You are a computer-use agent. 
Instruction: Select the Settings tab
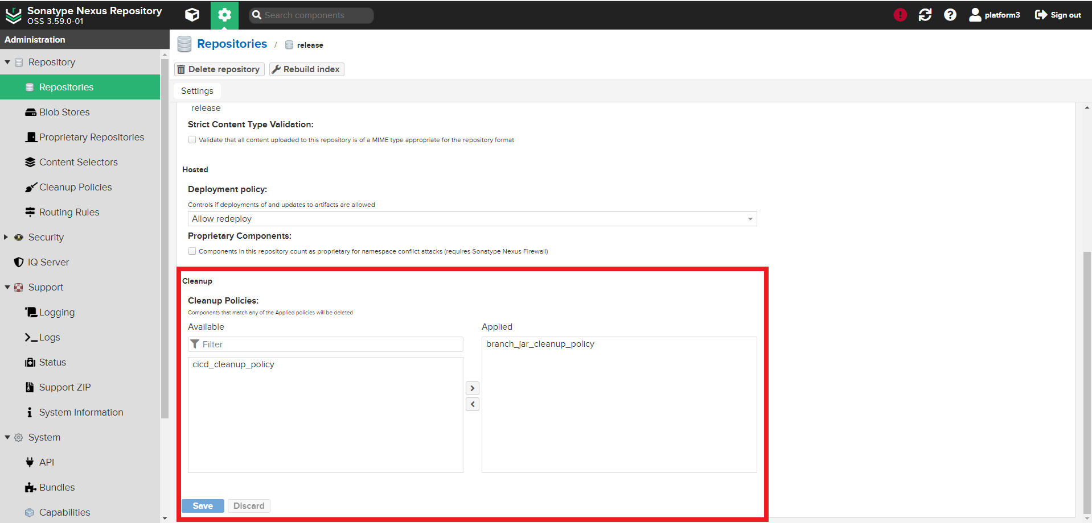197,91
